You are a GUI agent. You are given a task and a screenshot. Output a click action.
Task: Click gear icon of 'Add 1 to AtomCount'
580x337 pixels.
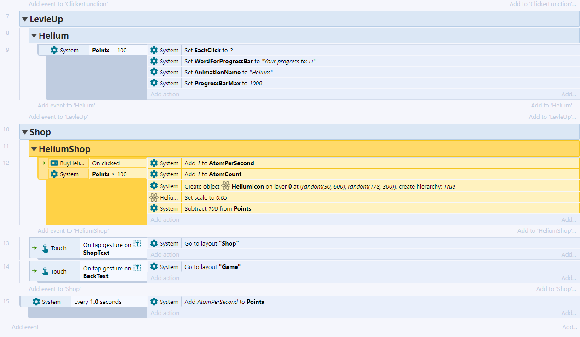pyautogui.click(x=154, y=174)
